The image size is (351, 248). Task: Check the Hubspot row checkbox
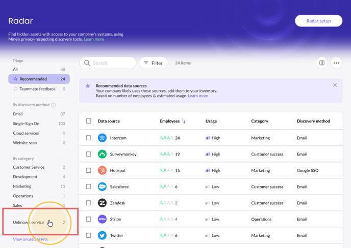pyautogui.click(x=88, y=170)
